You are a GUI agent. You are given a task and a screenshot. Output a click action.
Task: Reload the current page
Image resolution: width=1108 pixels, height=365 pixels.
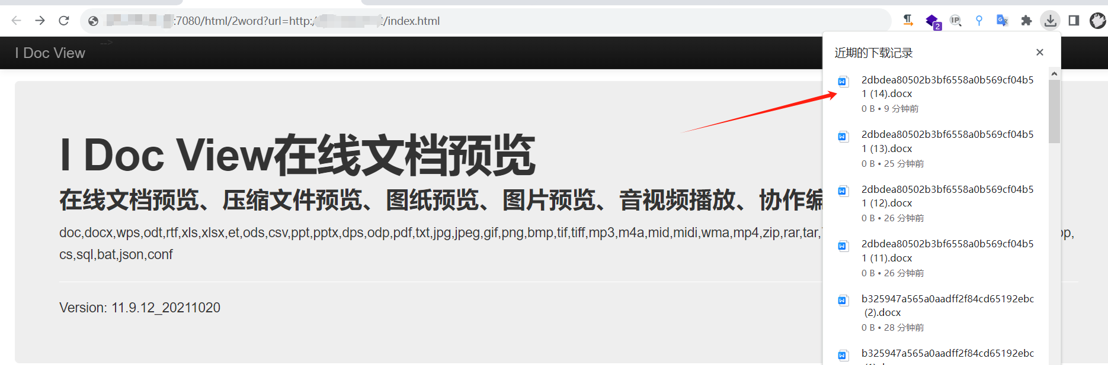pos(64,21)
